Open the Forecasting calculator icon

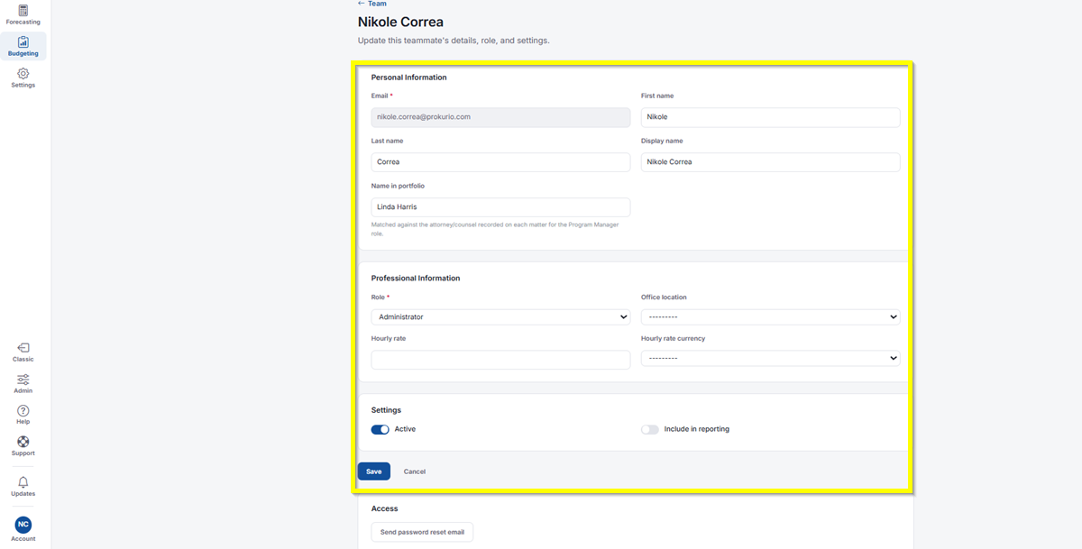tap(23, 11)
